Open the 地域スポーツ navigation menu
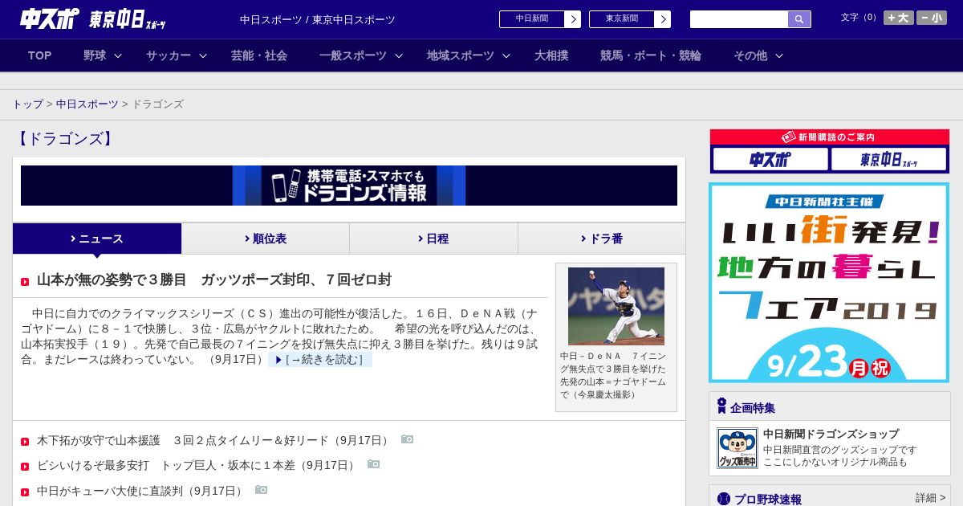This screenshot has width=963, height=506. tap(461, 55)
